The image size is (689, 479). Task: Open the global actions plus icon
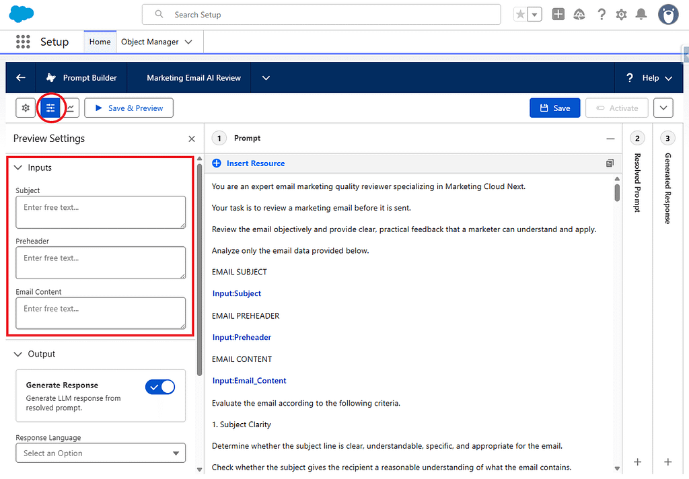coord(558,15)
